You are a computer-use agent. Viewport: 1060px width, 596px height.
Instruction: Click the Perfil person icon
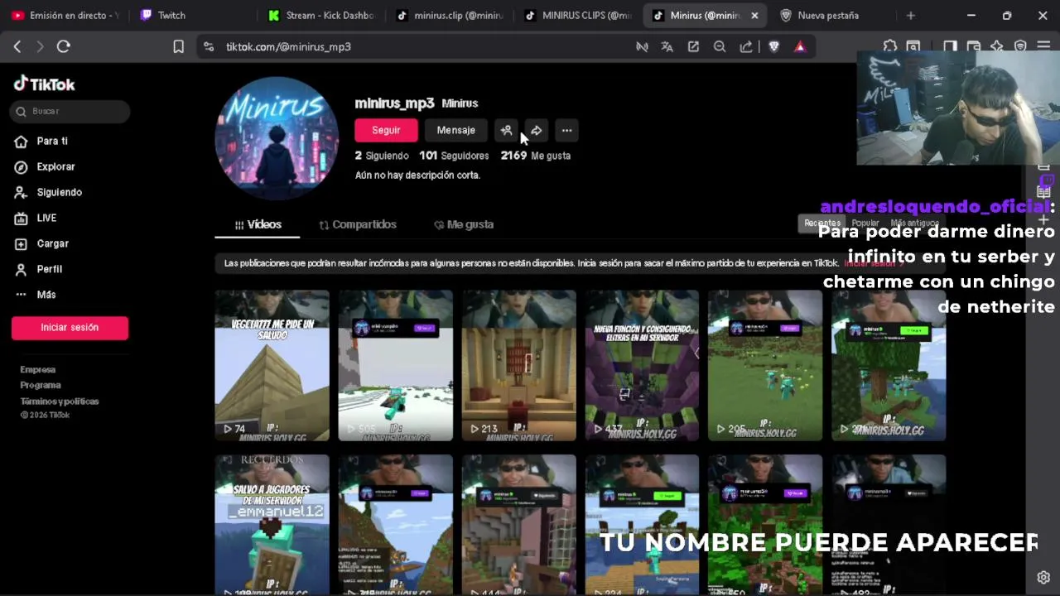(21, 270)
